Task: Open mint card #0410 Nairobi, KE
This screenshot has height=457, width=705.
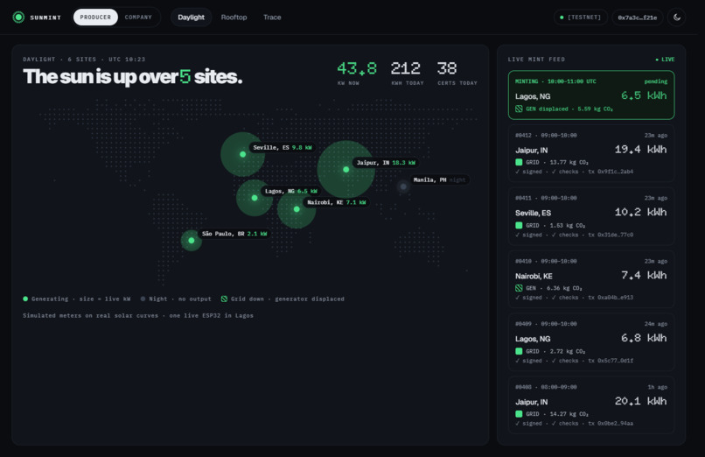Action: 591,279
